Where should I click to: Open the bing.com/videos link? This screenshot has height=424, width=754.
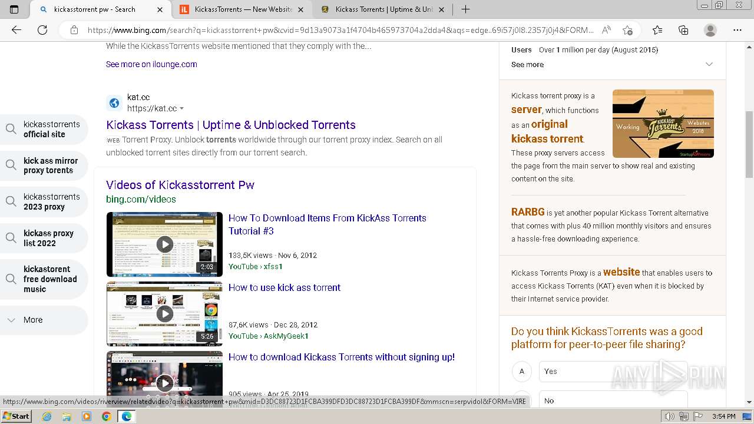[141, 199]
